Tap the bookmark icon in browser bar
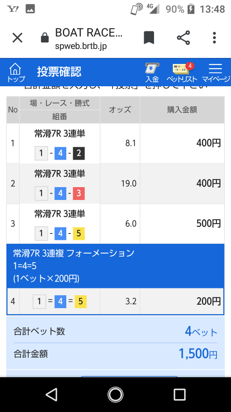Screen dimensions: 231x412 point(149,38)
